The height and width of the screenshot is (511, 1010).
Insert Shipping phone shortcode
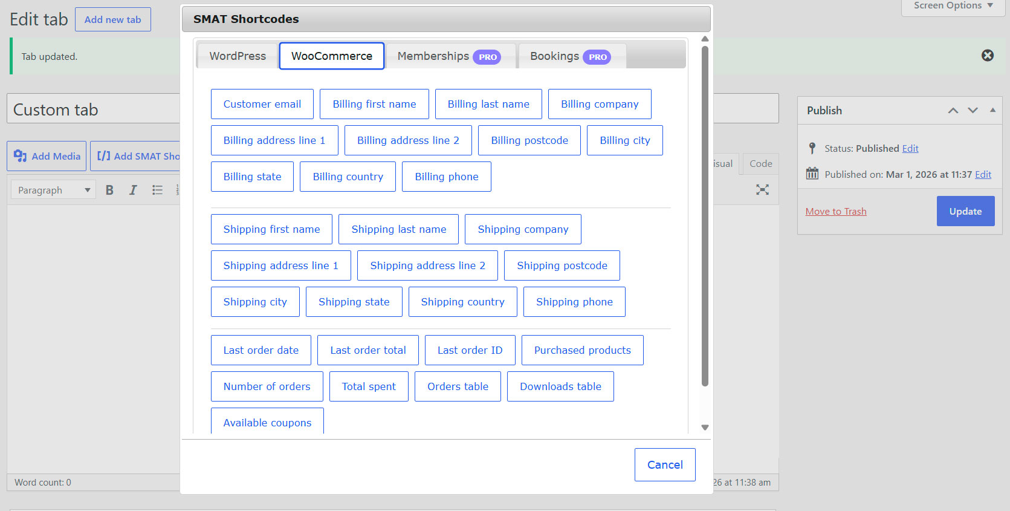(574, 302)
